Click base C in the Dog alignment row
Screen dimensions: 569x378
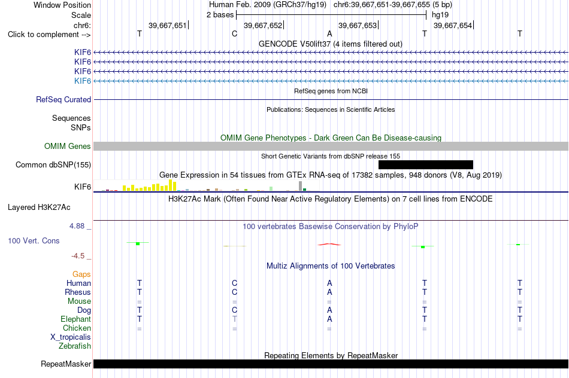point(234,310)
